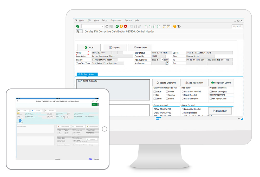Open Help via the orange question mark
Image resolution: width=260 pixels, height=177 pixels.
[x=175, y=26]
